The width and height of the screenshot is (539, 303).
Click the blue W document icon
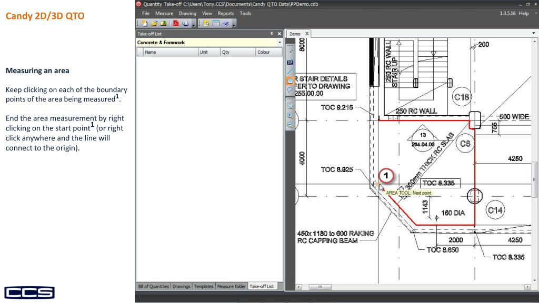pyautogui.click(x=186, y=23)
